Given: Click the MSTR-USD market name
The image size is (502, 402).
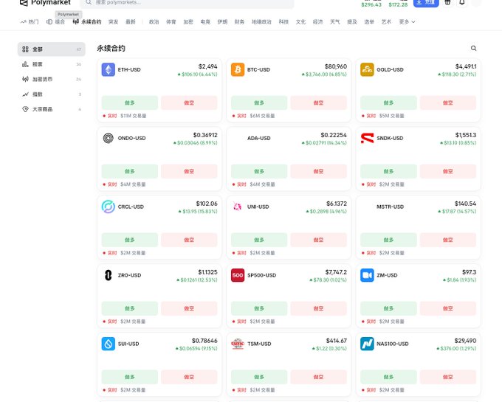Looking at the screenshot, I should point(390,207).
